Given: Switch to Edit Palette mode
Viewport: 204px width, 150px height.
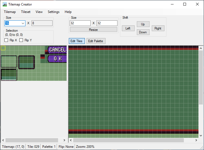Looking at the screenshot, I should click(x=96, y=41).
